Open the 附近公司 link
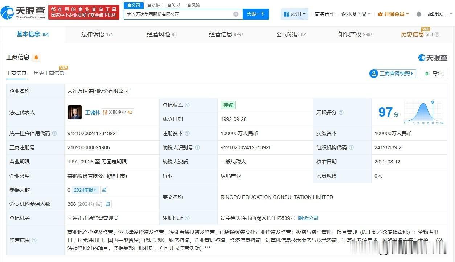This screenshot has height=262, width=455. click(308, 218)
